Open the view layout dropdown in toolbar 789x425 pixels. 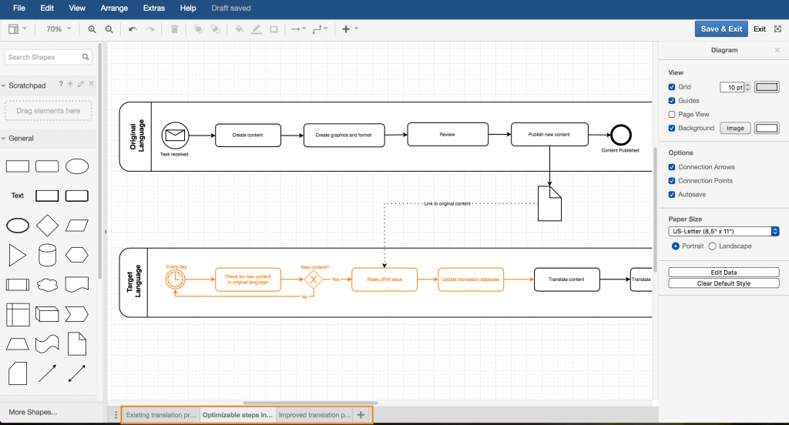point(18,29)
